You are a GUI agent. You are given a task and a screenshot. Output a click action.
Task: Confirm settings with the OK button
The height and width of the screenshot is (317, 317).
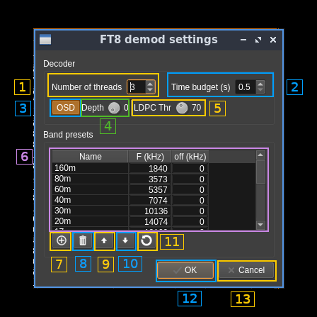[x=185, y=270]
